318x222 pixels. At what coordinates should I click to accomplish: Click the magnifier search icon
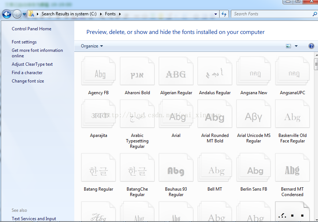[x=315, y=14]
